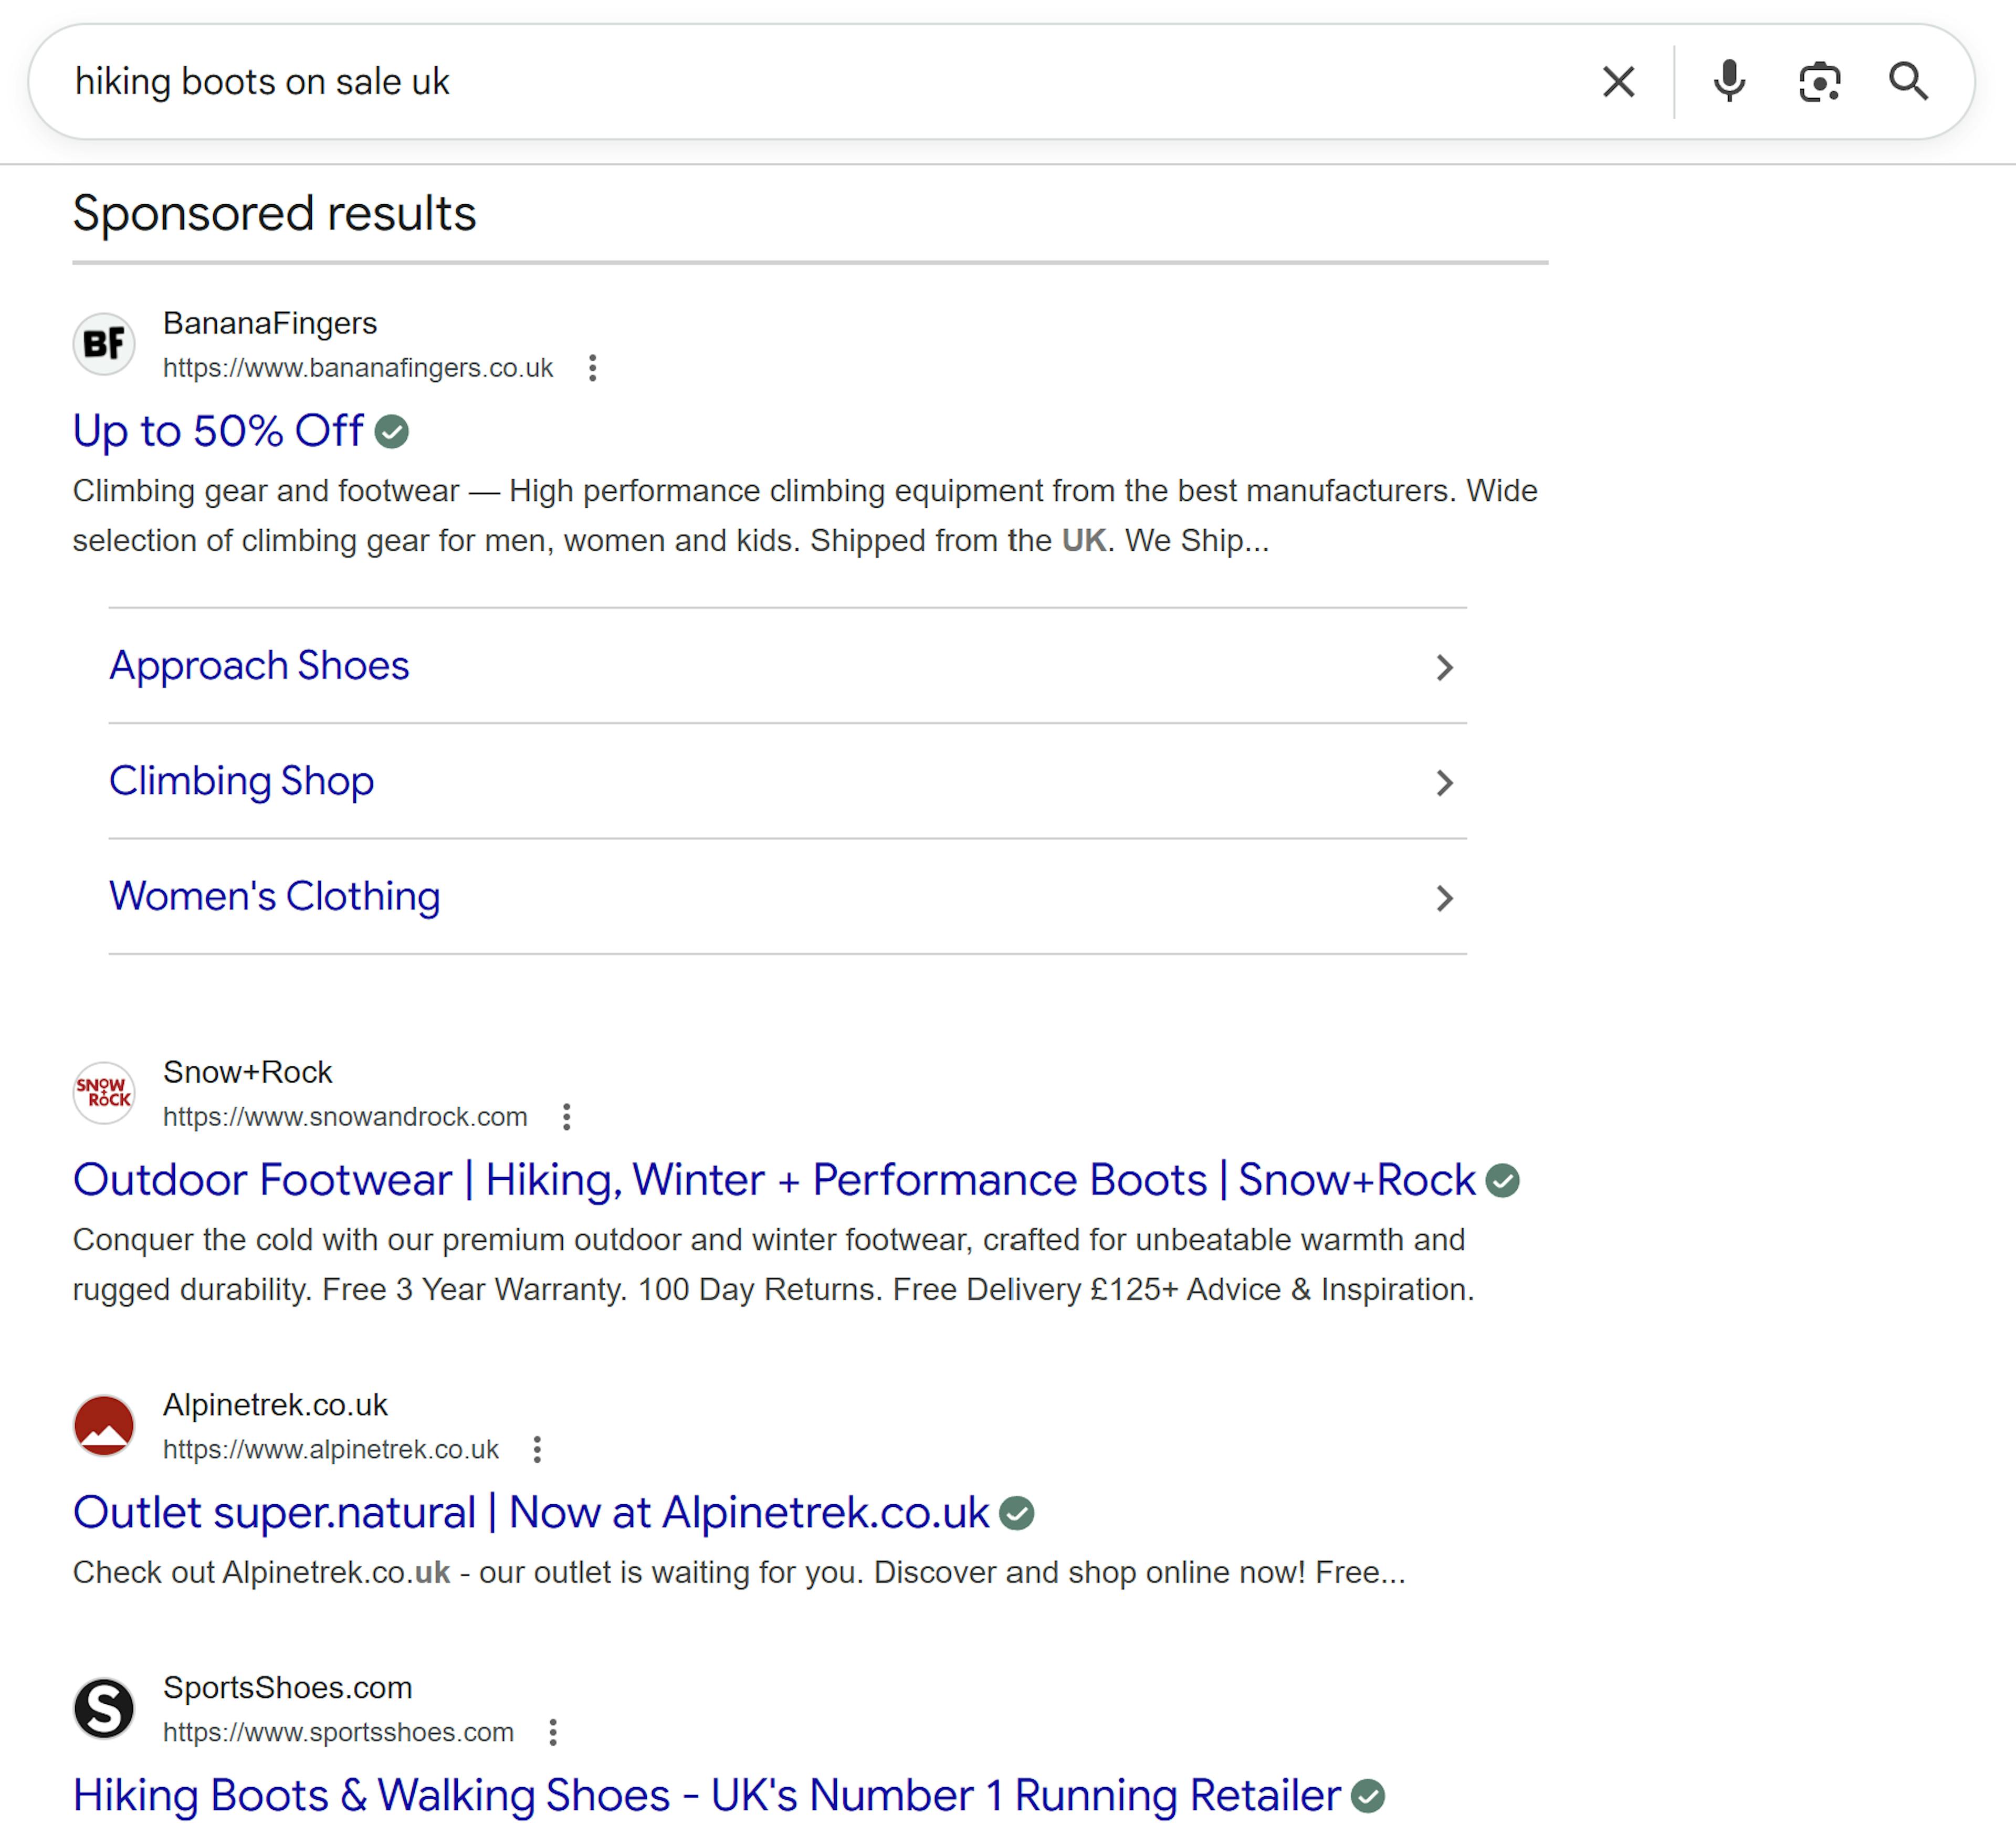
Task: Open three-dot menu next to alpinetrek.co.uk
Action: 538,1450
